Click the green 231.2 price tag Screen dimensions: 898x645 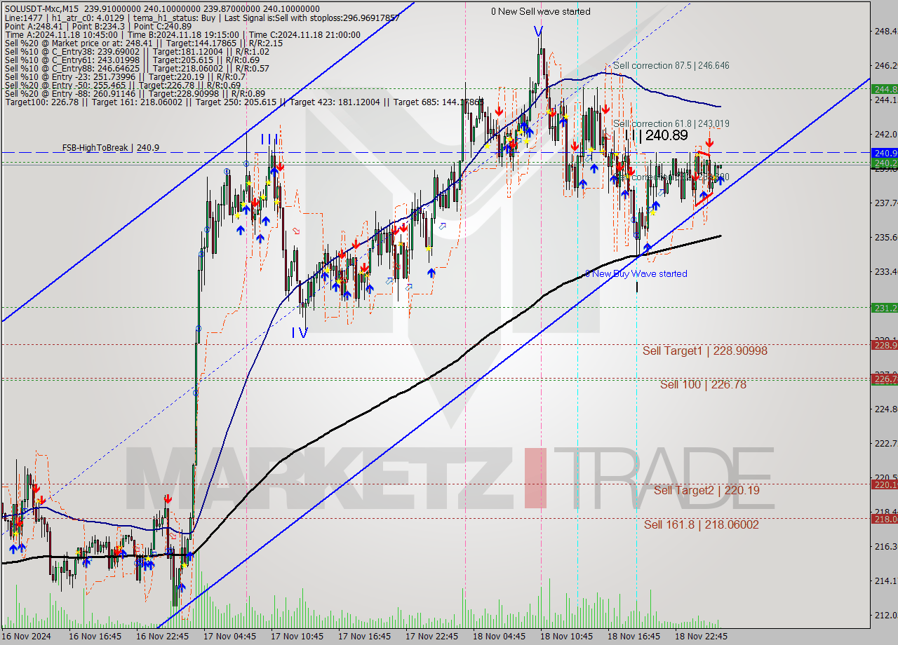885,308
